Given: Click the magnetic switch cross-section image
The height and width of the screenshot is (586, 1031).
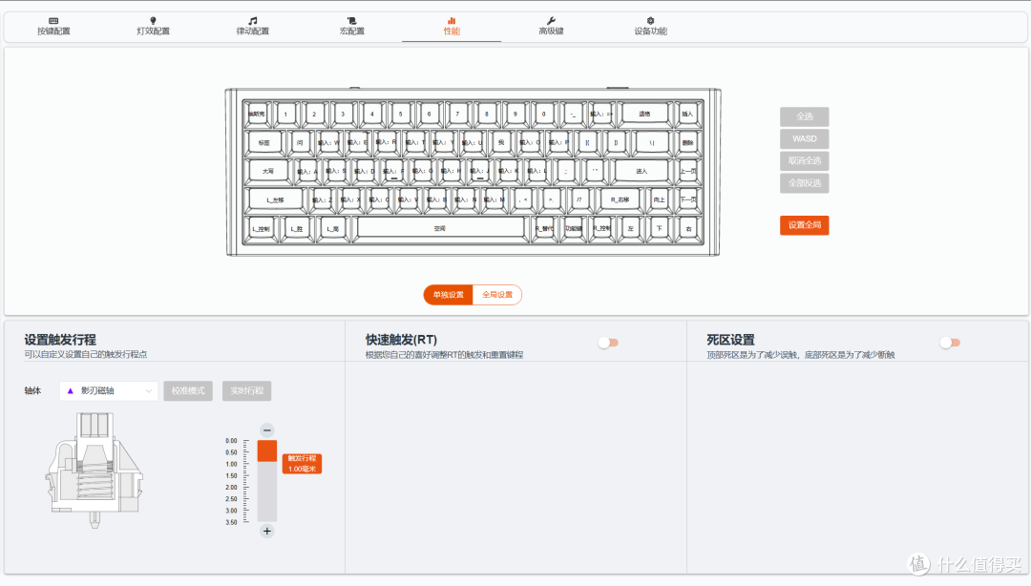Looking at the screenshot, I should 95,470.
